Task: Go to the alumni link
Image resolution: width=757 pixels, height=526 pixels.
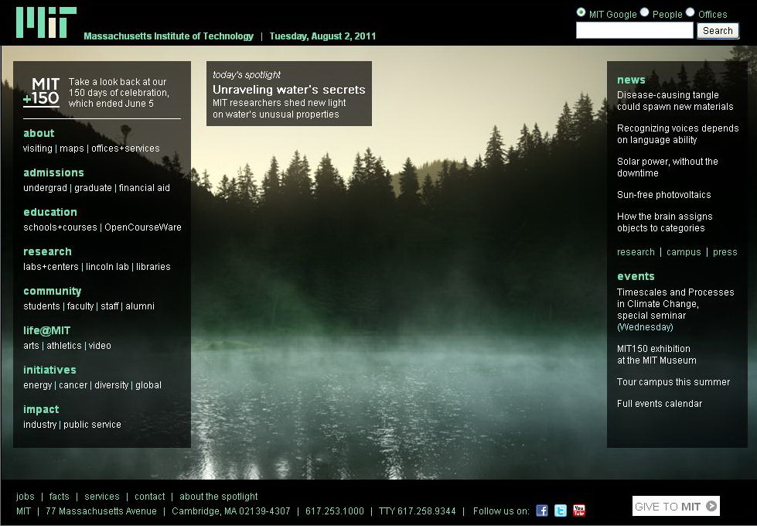Action: 140,306
